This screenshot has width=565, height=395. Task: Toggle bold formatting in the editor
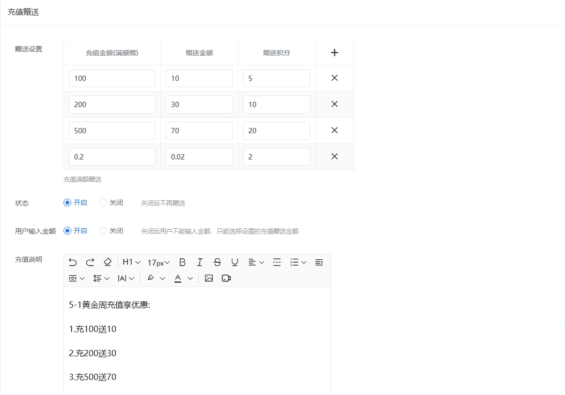[182, 262]
